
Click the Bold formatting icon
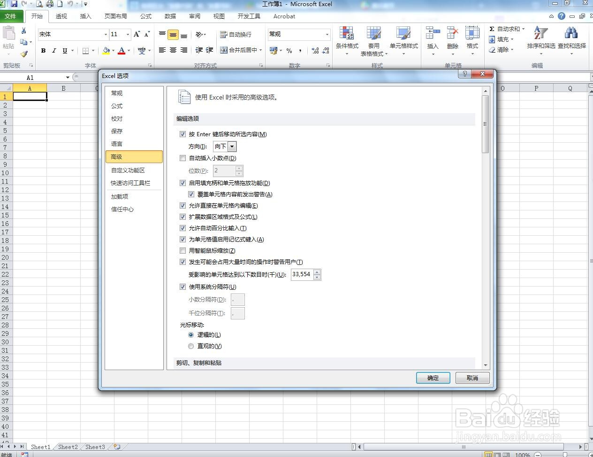(x=43, y=50)
